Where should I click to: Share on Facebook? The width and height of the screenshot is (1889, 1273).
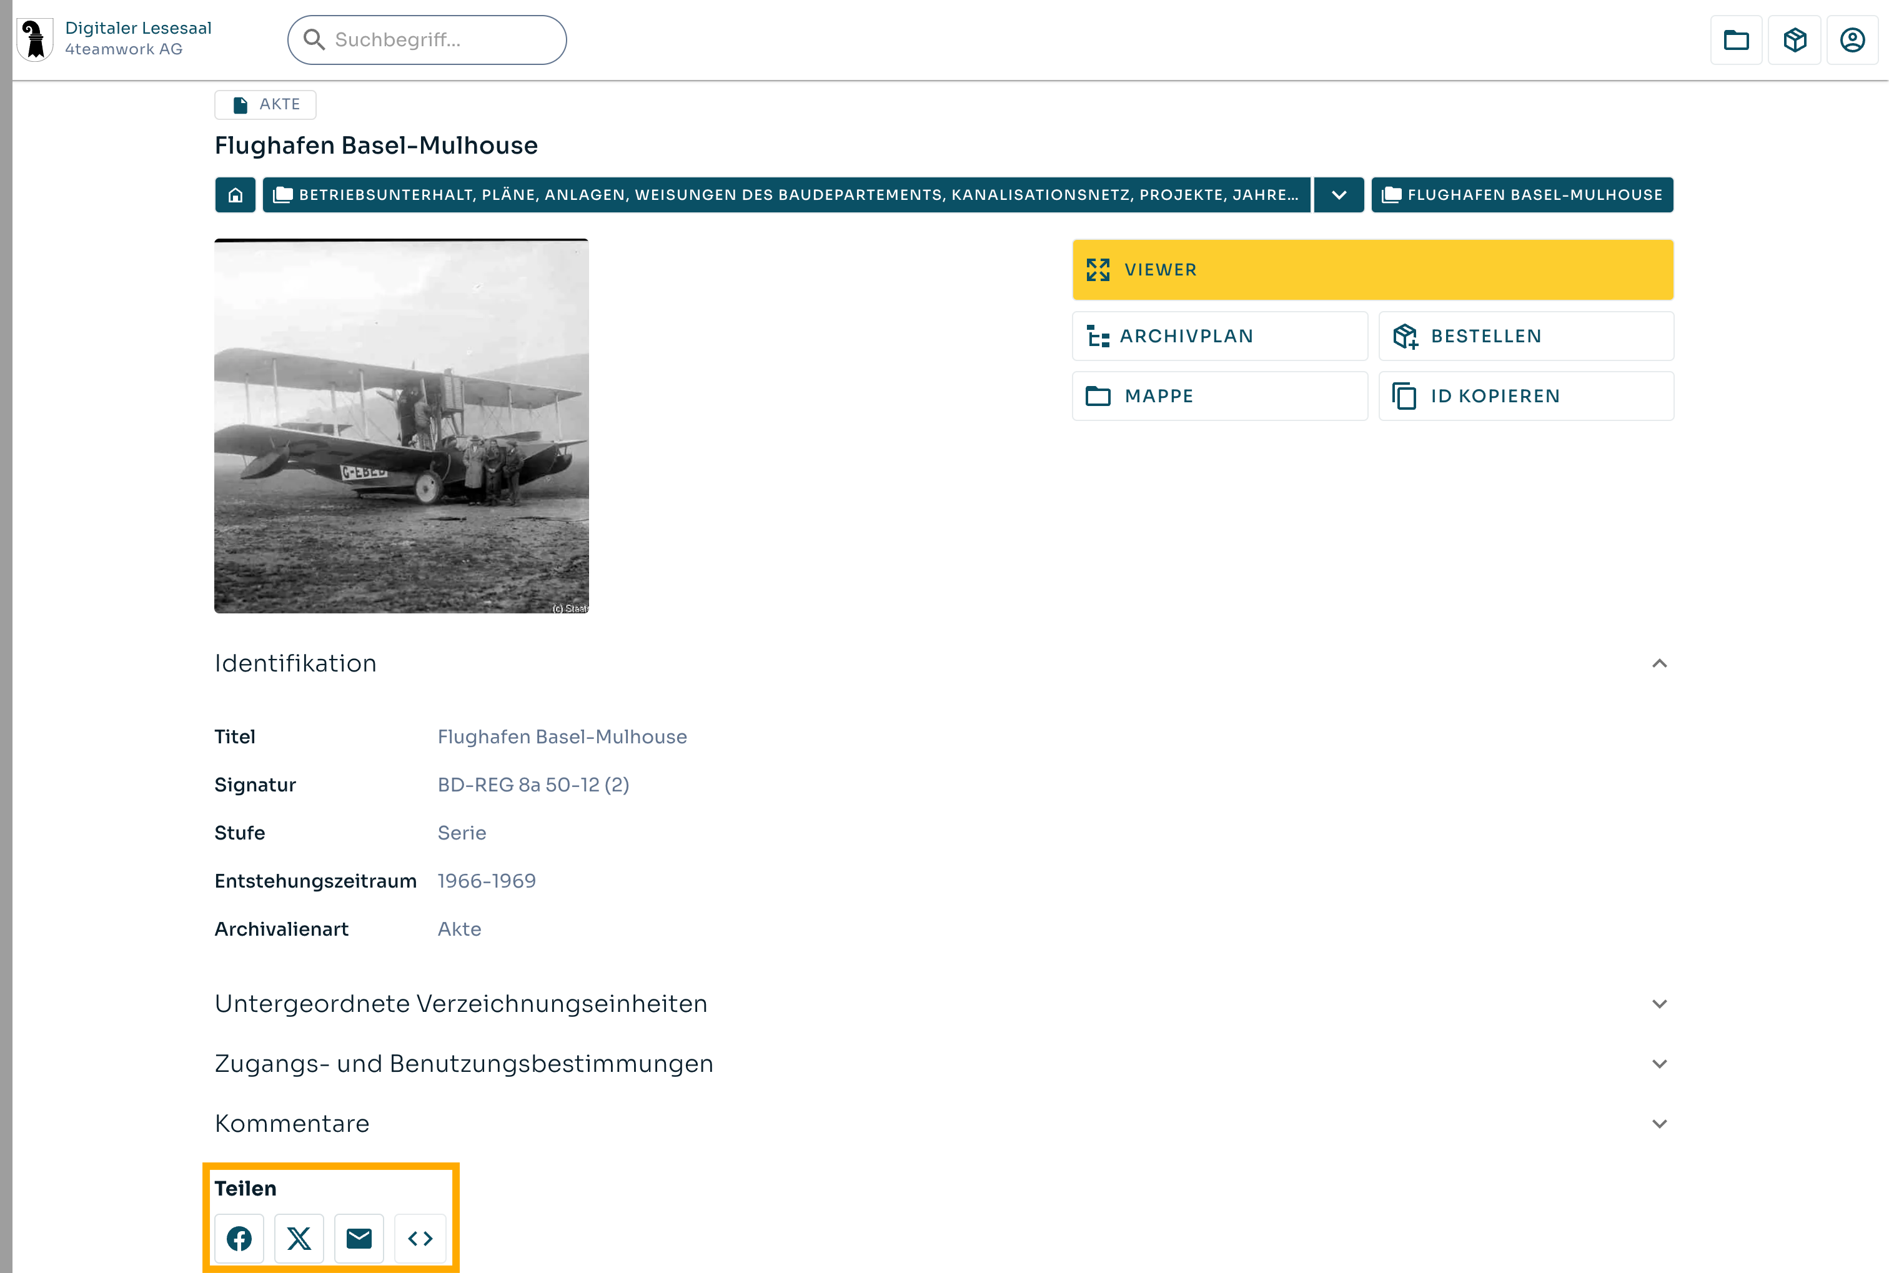click(x=239, y=1239)
